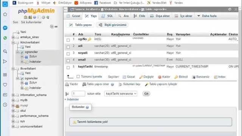Expand antakya_sinav database node
Viewport: 242px width, 136px height.
pos(13,37)
